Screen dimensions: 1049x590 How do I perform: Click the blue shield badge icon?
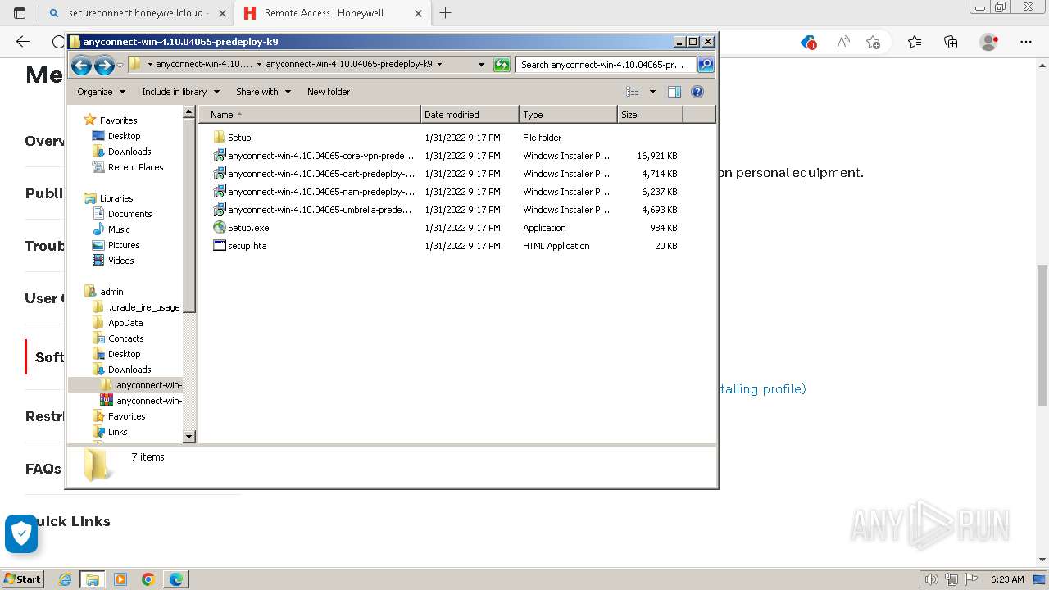click(21, 534)
